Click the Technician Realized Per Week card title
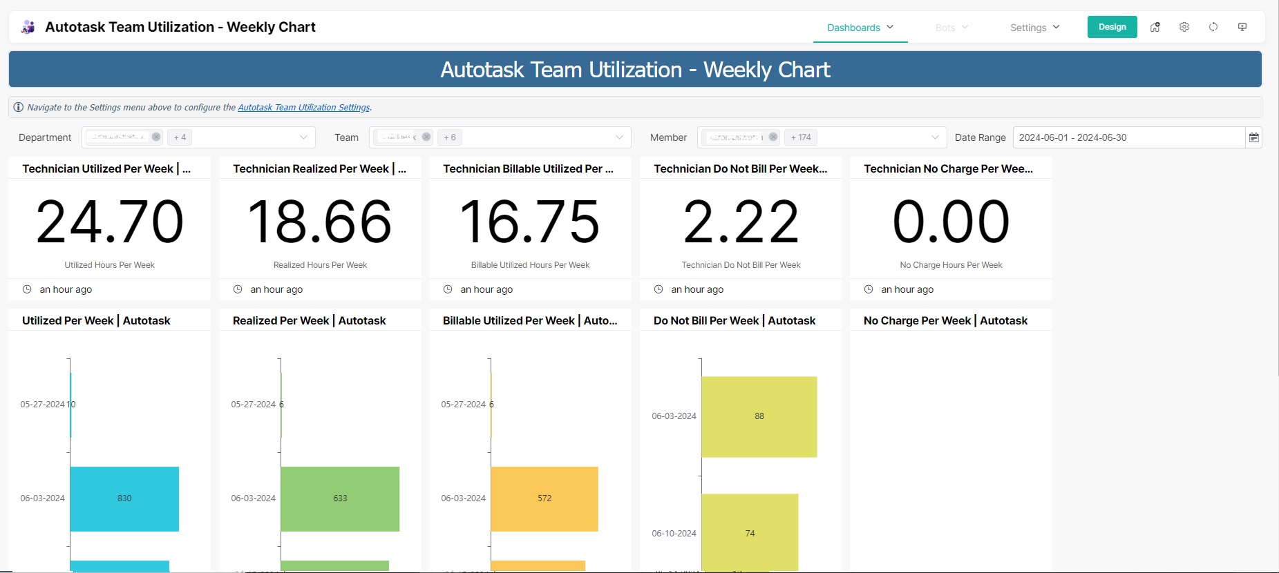Viewport: 1279px width, 573px height. 319,168
